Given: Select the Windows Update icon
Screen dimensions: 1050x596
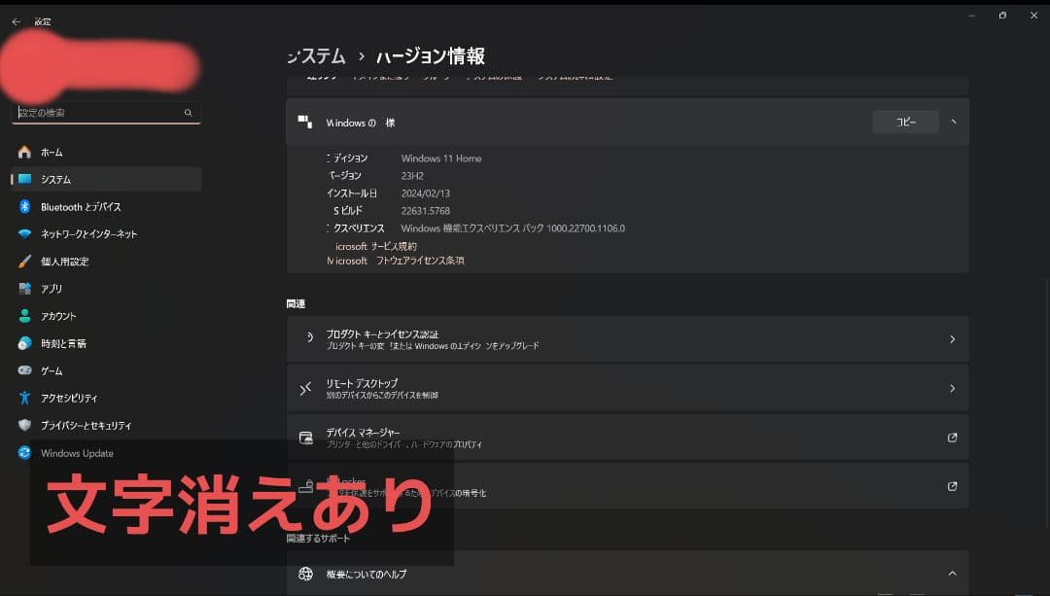Looking at the screenshot, I should click(x=23, y=452).
